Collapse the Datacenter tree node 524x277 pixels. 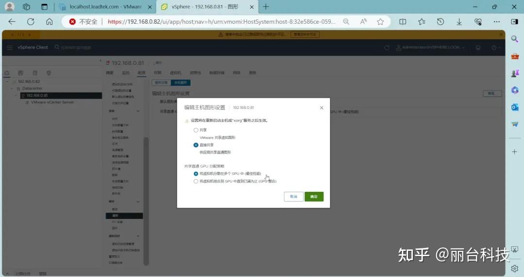12,89
